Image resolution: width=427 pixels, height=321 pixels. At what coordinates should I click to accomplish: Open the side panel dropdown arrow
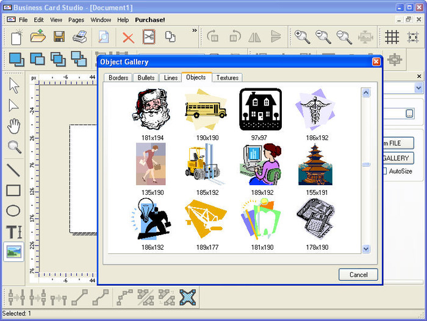click(x=418, y=88)
